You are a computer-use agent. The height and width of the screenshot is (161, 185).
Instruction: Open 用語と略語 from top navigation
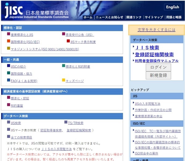(174, 18)
